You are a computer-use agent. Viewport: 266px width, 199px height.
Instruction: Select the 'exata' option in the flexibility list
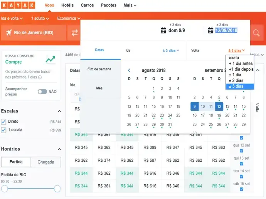pos(240,58)
